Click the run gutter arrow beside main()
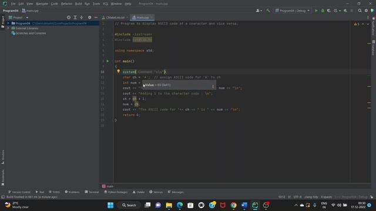 pos(108,61)
